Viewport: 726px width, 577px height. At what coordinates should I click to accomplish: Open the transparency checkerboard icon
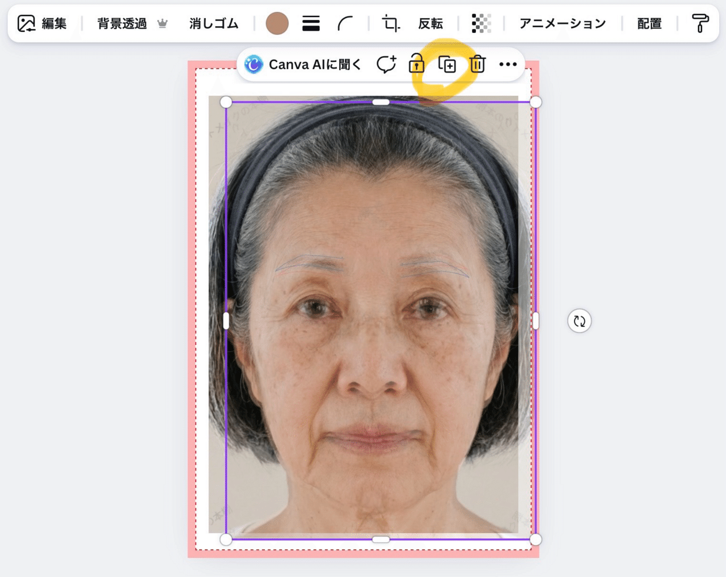[481, 23]
